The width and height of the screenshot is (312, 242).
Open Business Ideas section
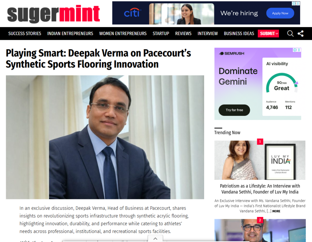tap(239, 34)
